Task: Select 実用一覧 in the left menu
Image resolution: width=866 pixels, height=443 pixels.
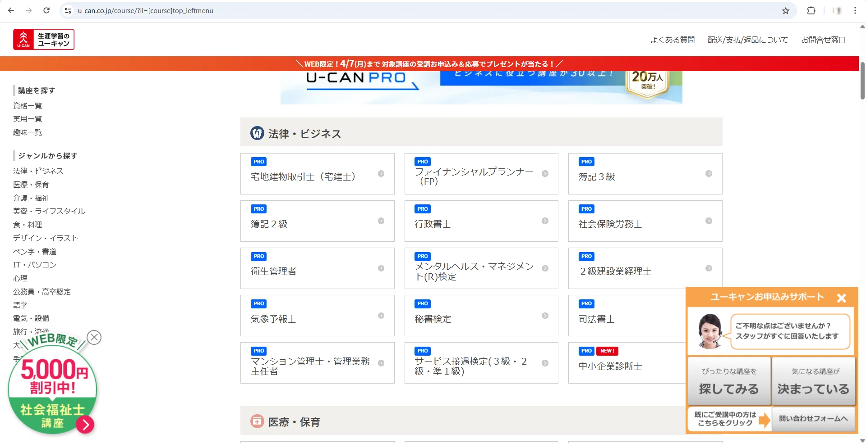Action: [x=28, y=119]
